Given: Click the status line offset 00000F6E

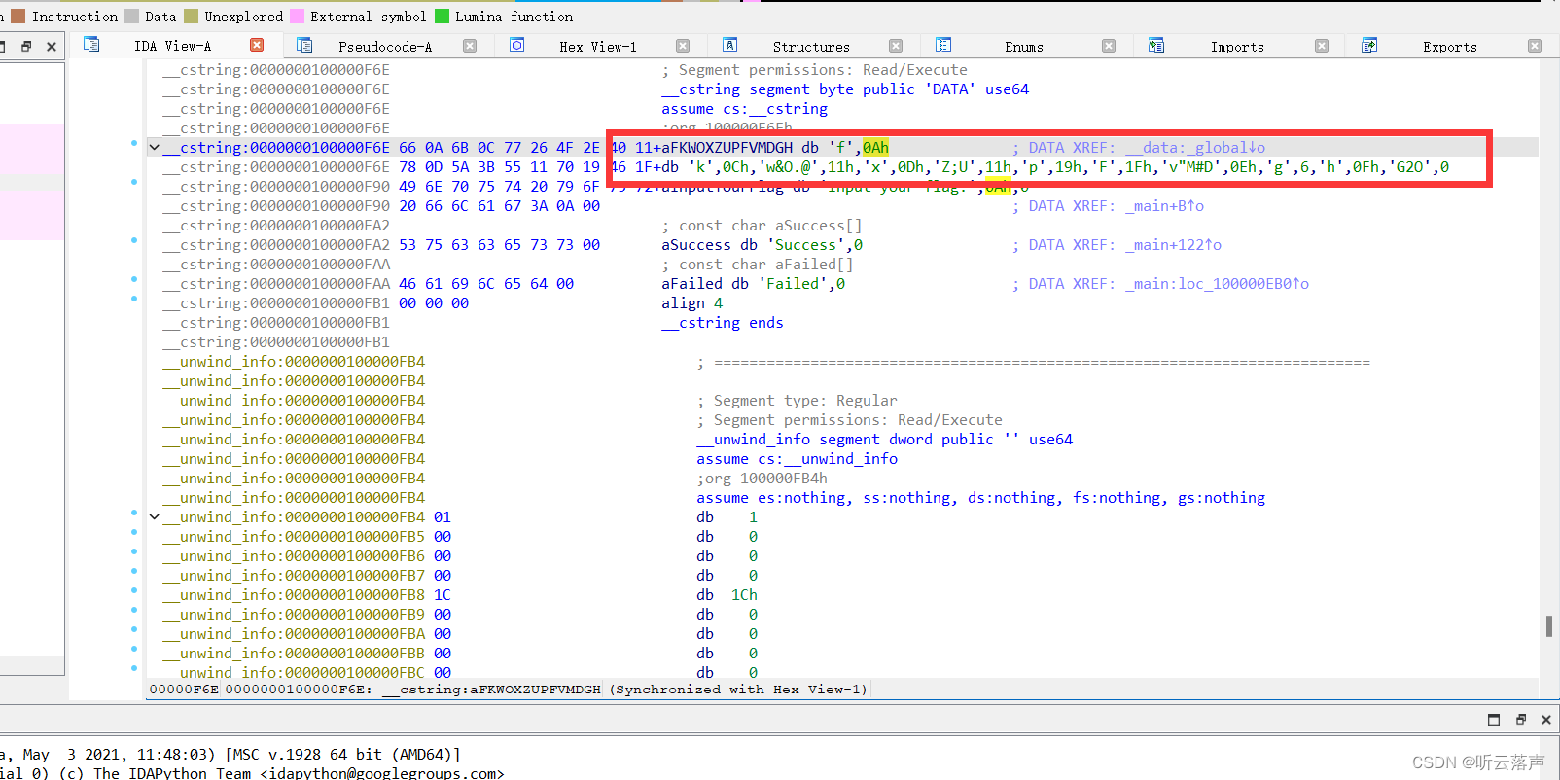Looking at the screenshot, I should coord(184,690).
